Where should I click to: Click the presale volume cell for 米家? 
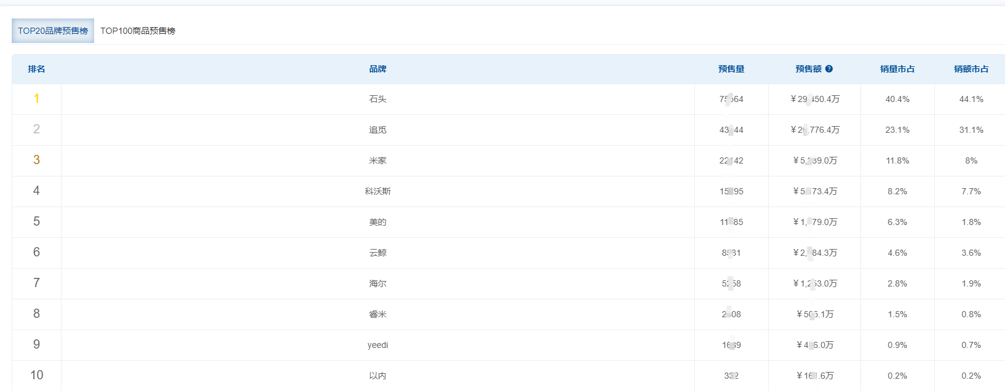pyautogui.click(x=731, y=160)
